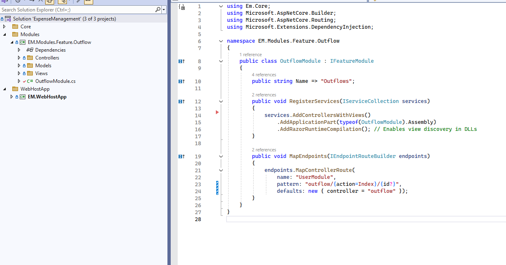
Task: Collapse the MapControllerRoute call at line 21
Action: pos(221,170)
